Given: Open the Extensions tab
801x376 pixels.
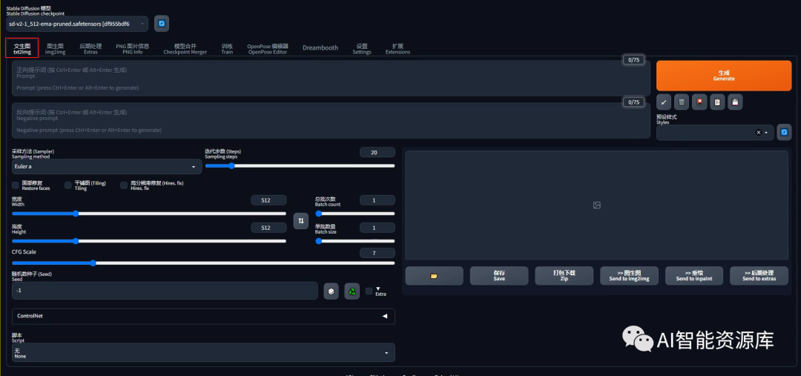Looking at the screenshot, I should pos(398,48).
